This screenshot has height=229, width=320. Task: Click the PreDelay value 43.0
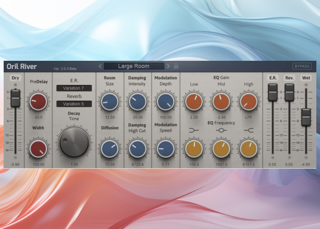[x=38, y=117]
